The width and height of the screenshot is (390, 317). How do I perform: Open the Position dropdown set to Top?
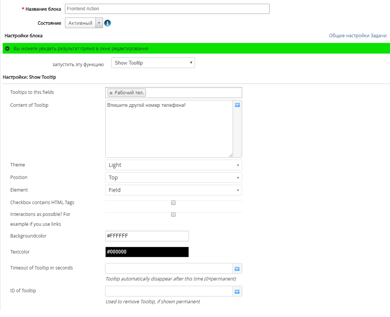point(173,178)
